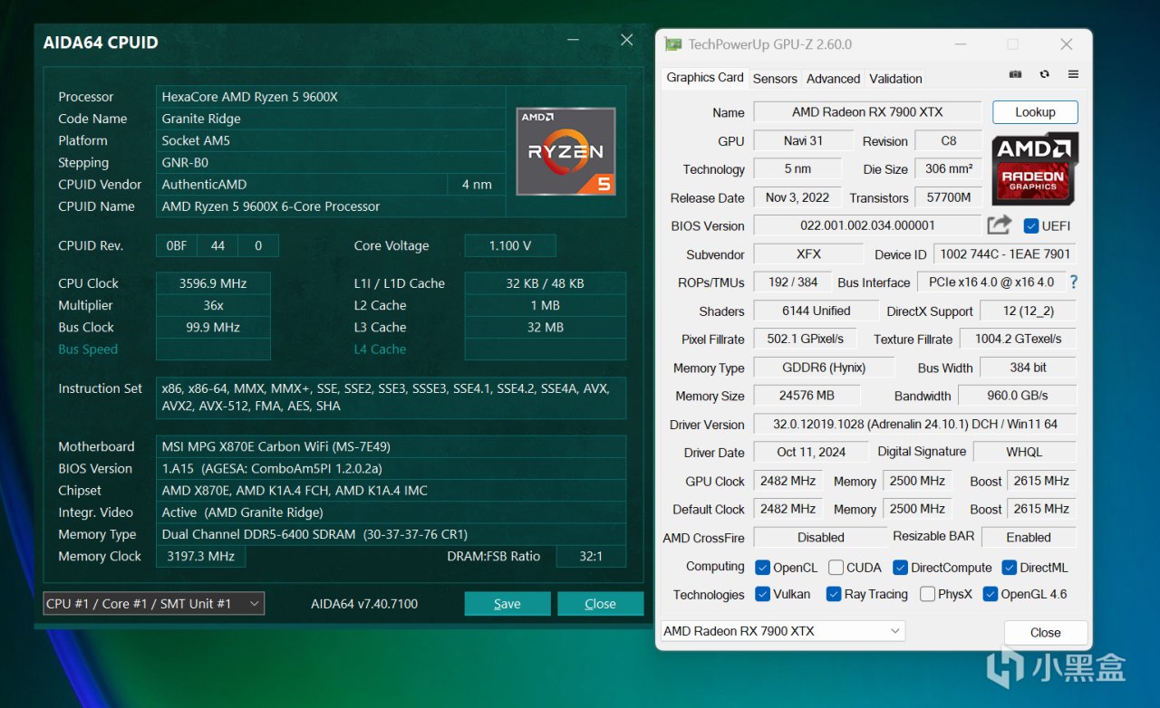Click the "1.100 V" core voltage value
The width and height of the screenshot is (1160, 708).
click(510, 245)
